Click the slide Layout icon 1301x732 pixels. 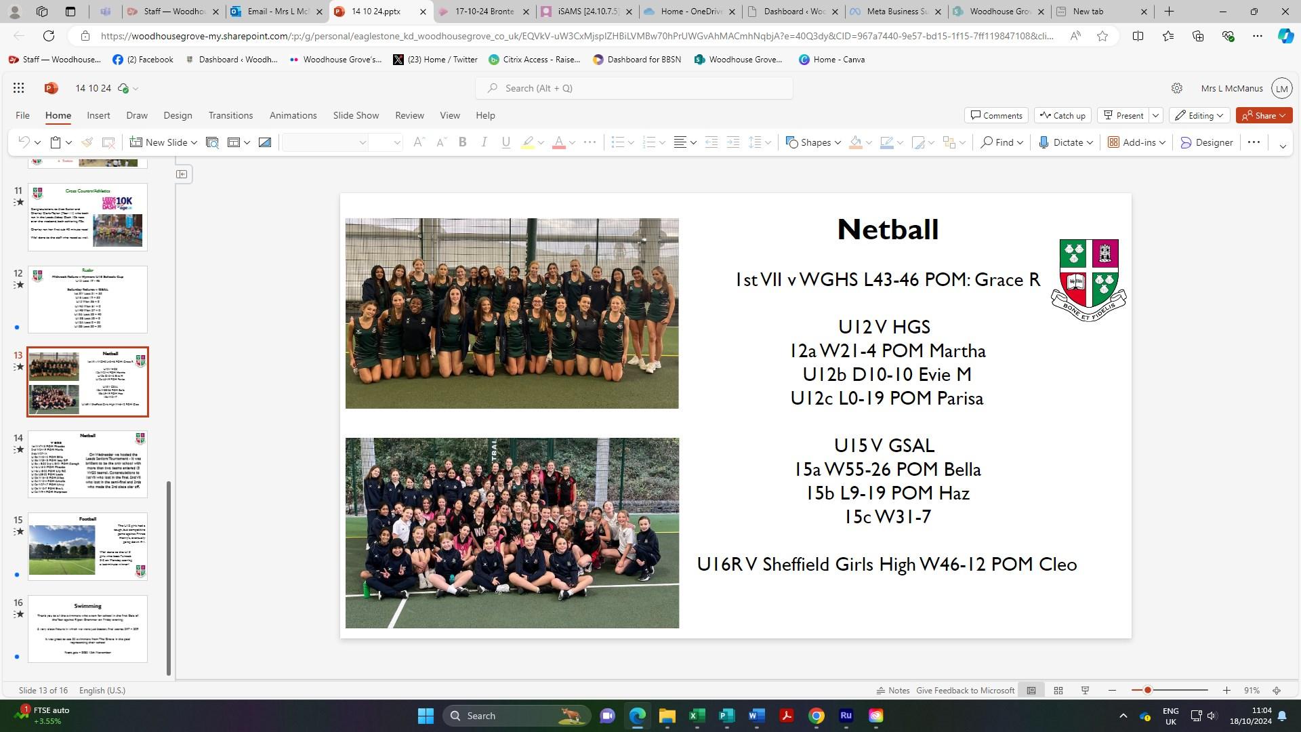pyautogui.click(x=234, y=142)
